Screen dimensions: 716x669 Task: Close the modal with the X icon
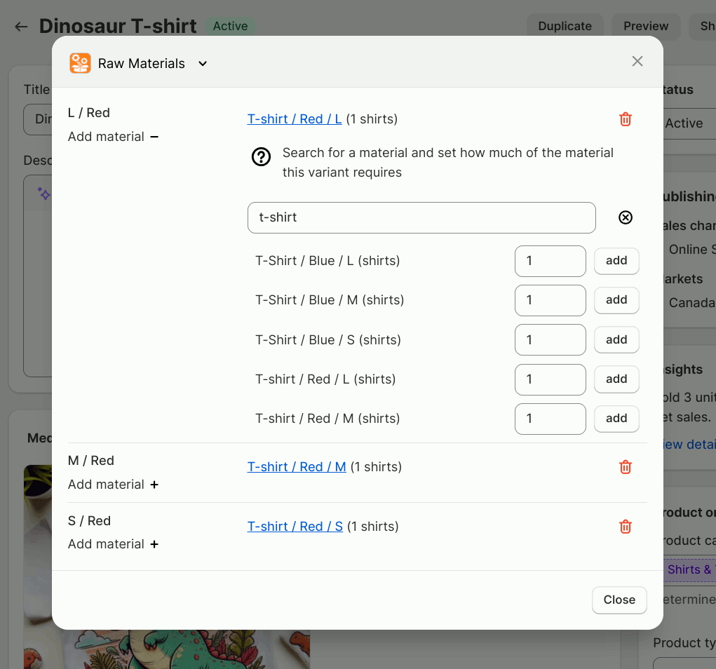tap(637, 61)
